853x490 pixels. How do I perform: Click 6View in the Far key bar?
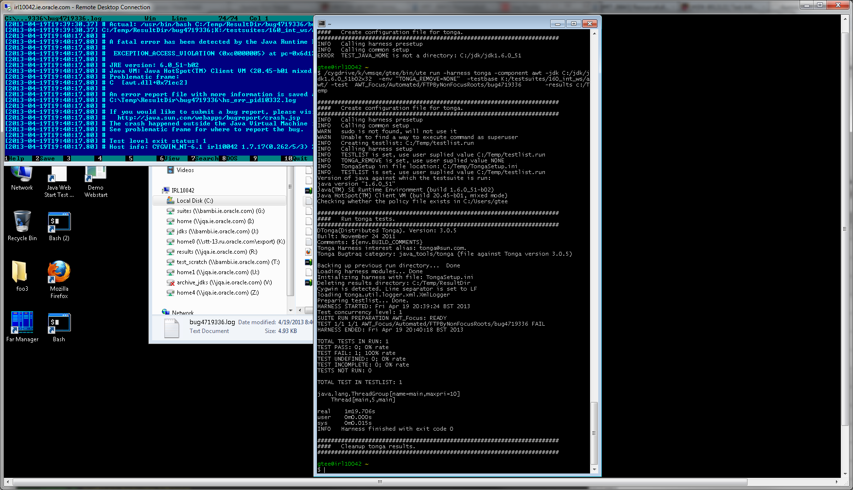pos(171,158)
